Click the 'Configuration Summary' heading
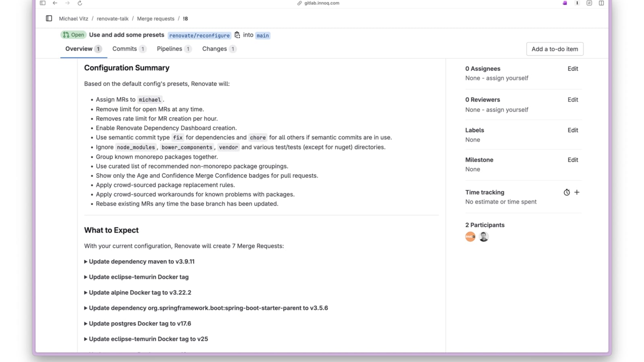This screenshot has height=362, width=644. 127,68
